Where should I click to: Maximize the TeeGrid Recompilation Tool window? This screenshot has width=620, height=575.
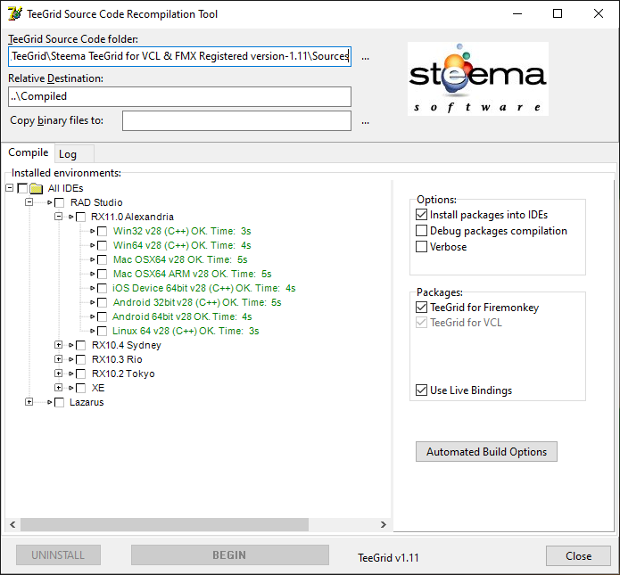tap(558, 14)
